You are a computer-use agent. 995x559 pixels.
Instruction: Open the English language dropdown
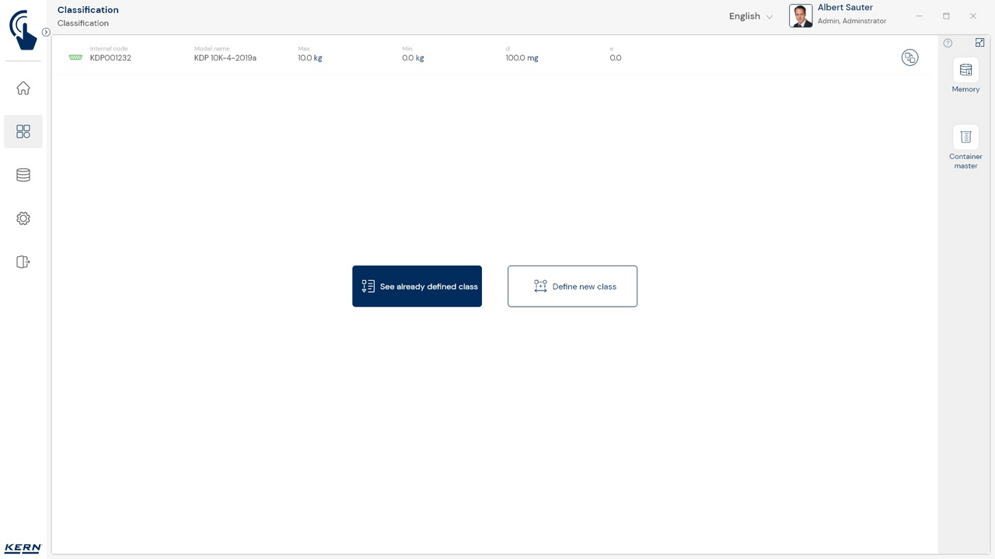coord(750,16)
